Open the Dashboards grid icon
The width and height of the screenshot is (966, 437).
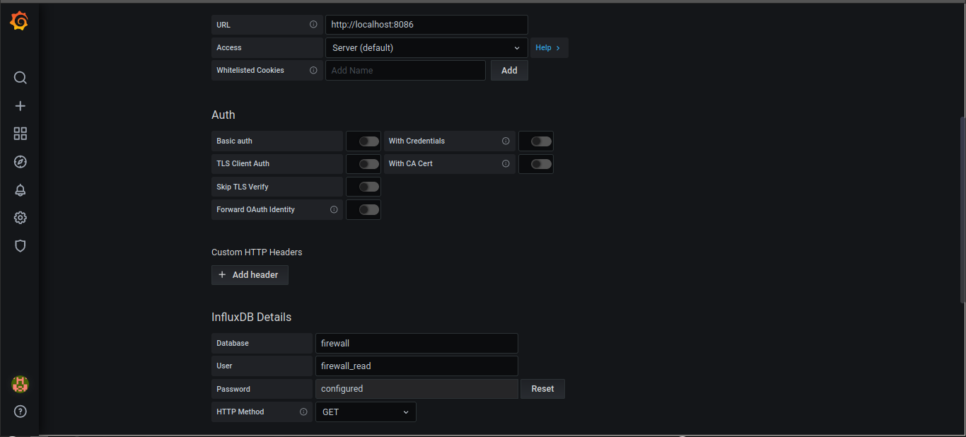point(21,134)
